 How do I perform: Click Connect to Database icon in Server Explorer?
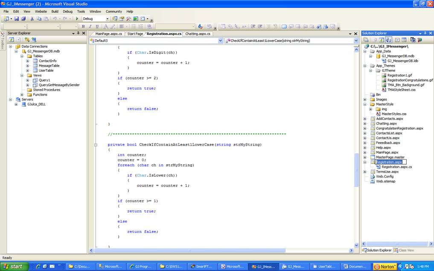pos(27,40)
